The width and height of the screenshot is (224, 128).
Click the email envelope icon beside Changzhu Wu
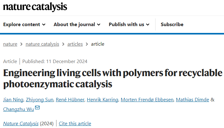pos(37,107)
